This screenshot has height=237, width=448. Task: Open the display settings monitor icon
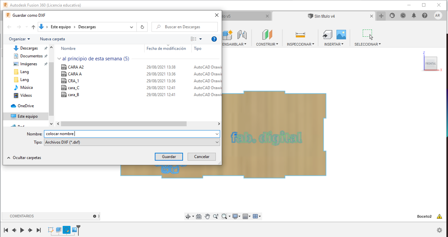pyautogui.click(x=236, y=216)
